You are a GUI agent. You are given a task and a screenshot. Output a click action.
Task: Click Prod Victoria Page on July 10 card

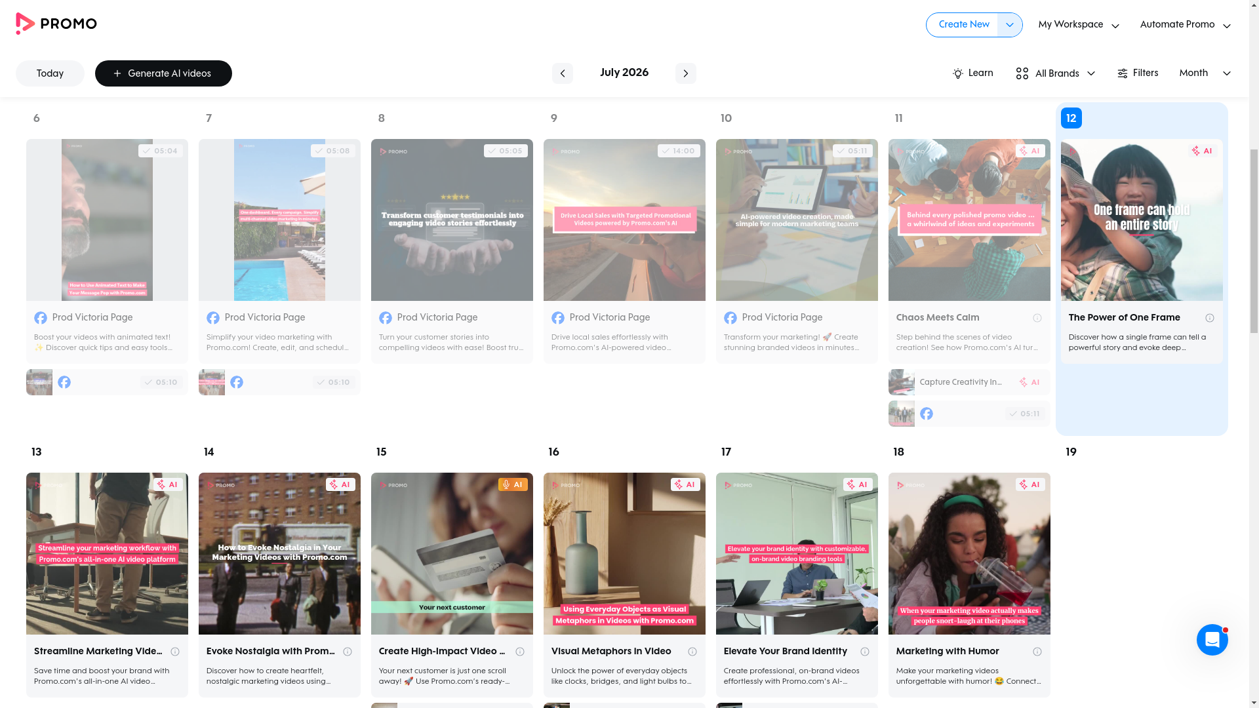pyautogui.click(x=782, y=318)
